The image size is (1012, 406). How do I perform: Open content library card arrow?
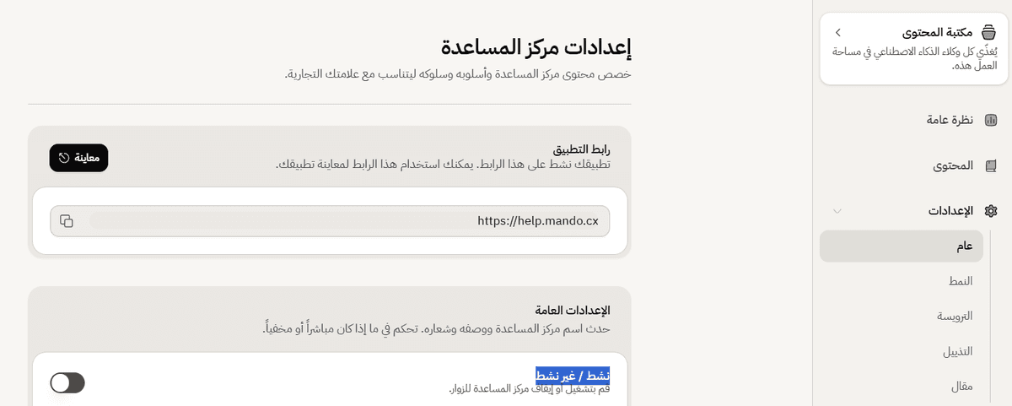click(837, 32)
